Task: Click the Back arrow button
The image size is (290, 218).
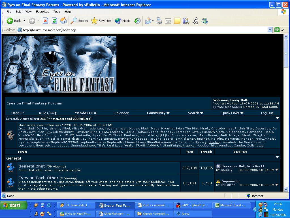Action: [14, 21]
